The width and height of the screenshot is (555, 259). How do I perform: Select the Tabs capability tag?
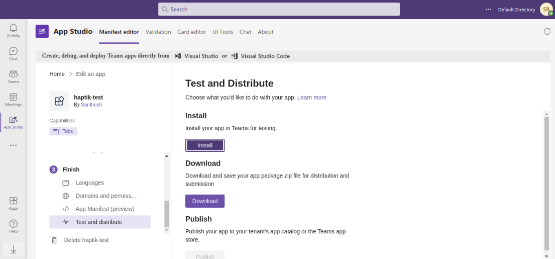click(63, 131)
